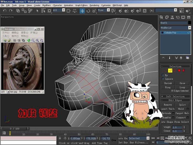Click the Pin Stack icon
Viewport: 193px width, 145px height.
coord(163,58)
